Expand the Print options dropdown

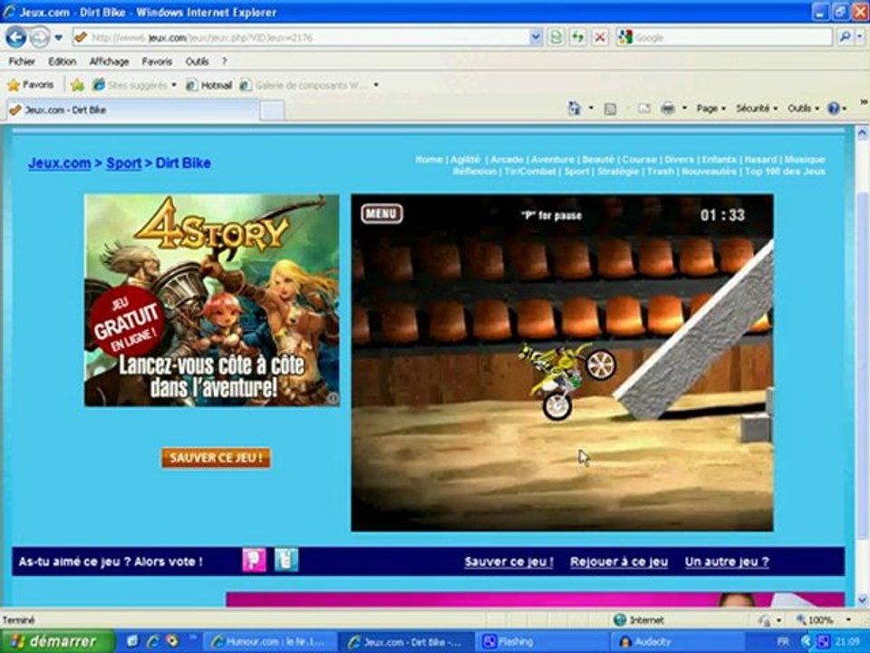(x=684, y=108)
